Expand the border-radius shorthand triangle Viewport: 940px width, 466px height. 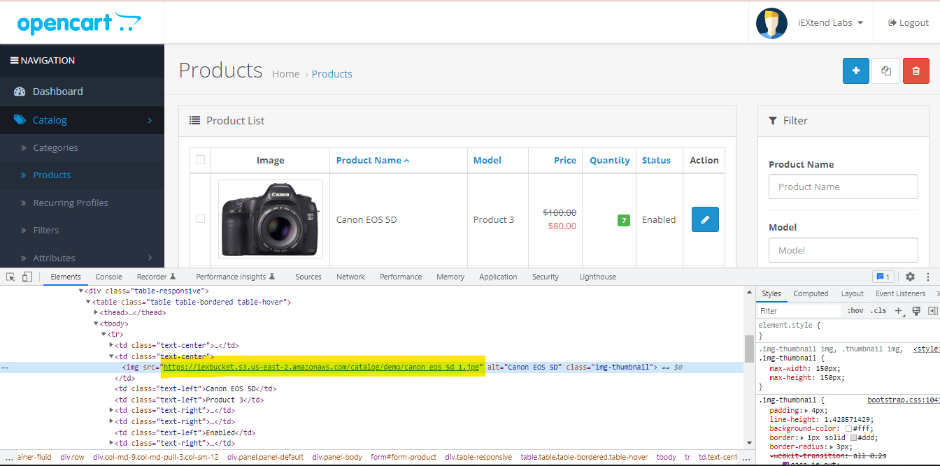pyautogui.click(x=832, y=446)
